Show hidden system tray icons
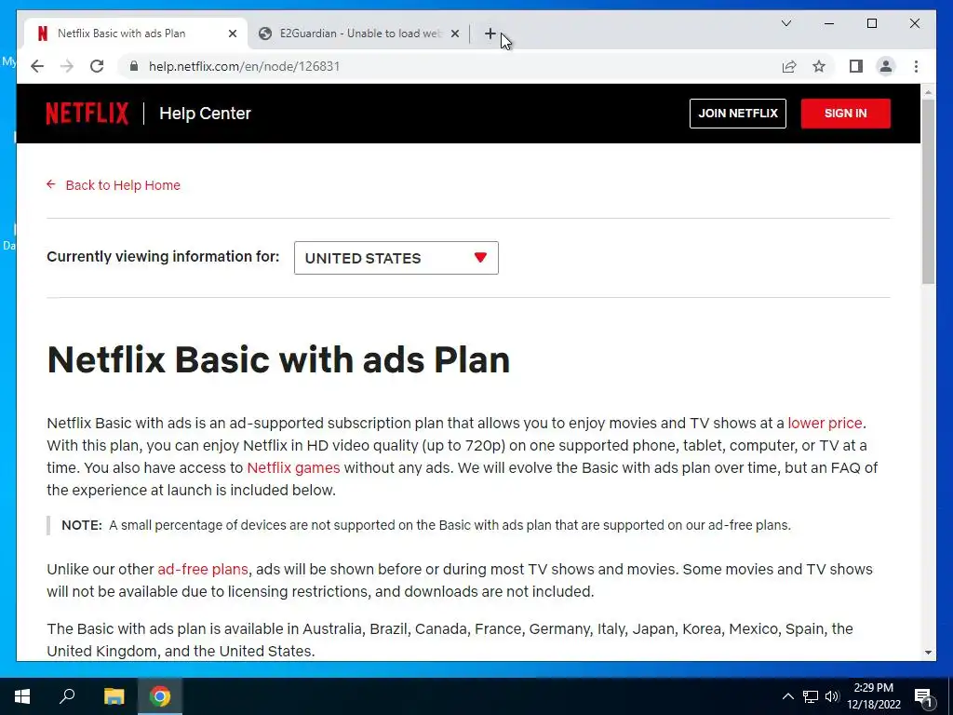This screenshot has height=715, width=953. point(787,696)
